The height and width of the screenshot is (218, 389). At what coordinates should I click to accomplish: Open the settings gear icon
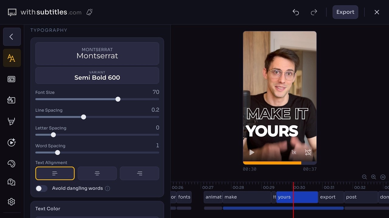[12, 202]
